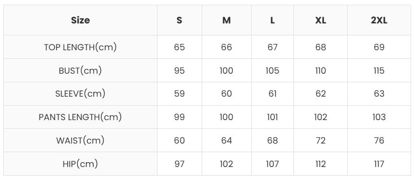The width and height of the screenshot is (414, 178).
Task: Click bust value 110 for XL
Action: click(320, 71)
